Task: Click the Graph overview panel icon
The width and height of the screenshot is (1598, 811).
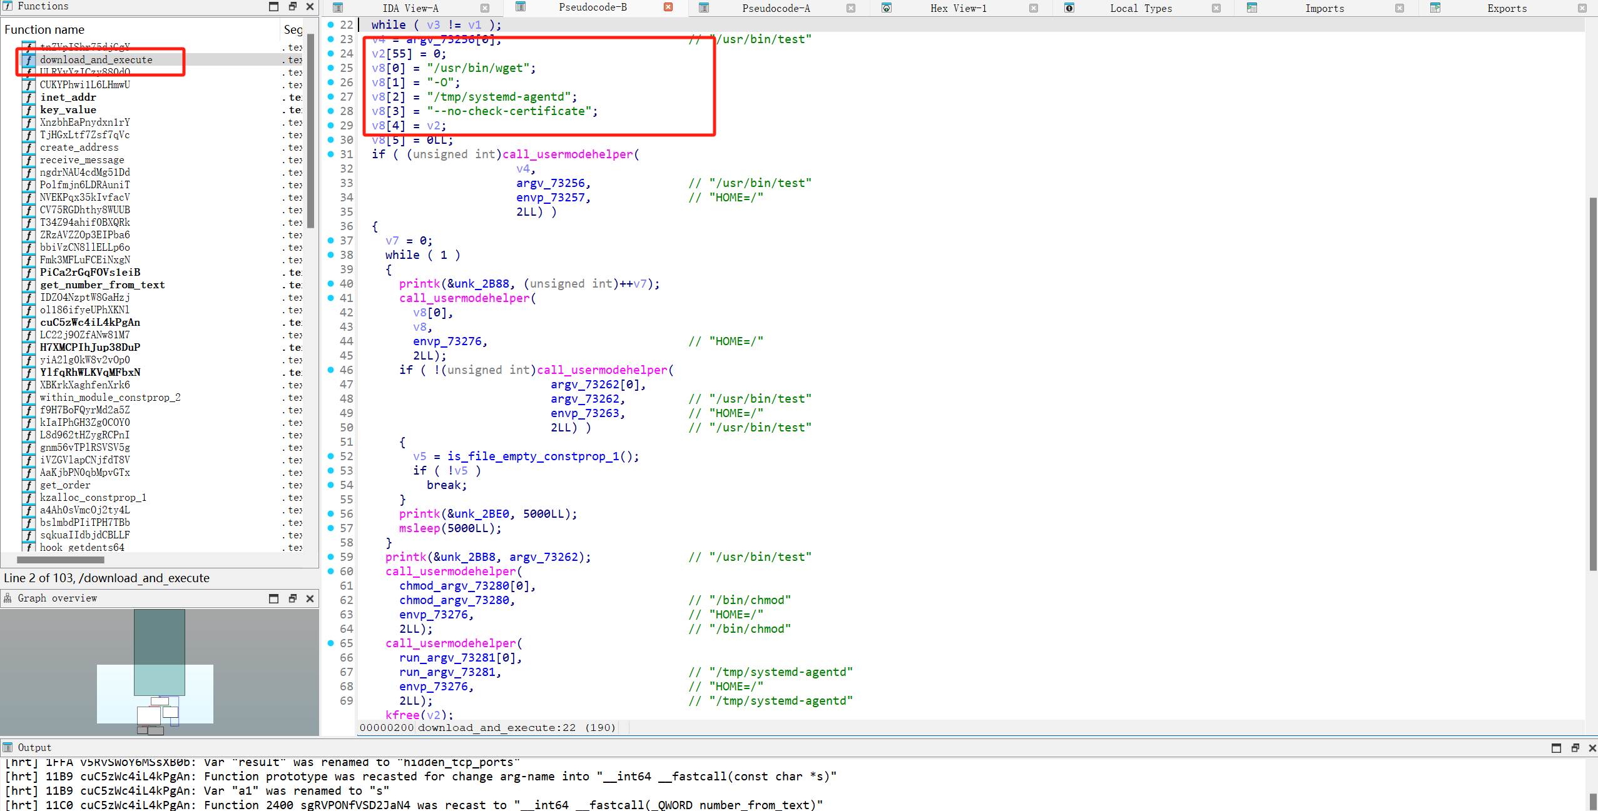Action: [x=8, y=598]
